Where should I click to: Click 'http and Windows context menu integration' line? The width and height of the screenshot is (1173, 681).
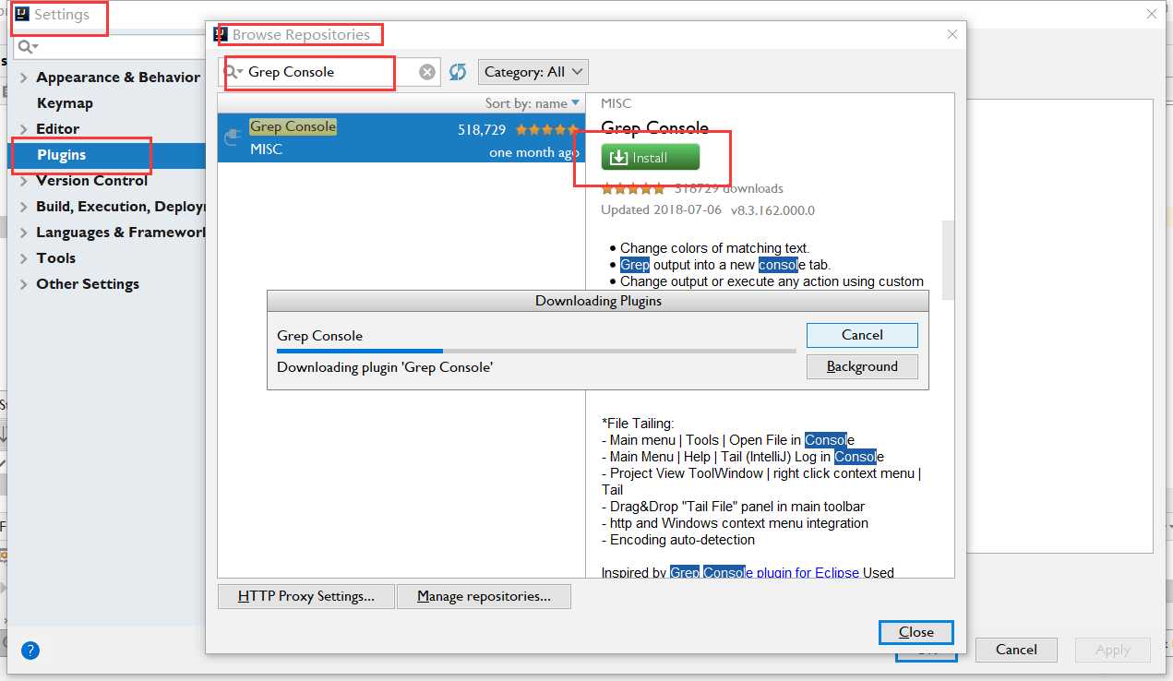click(x=735, y=523)
